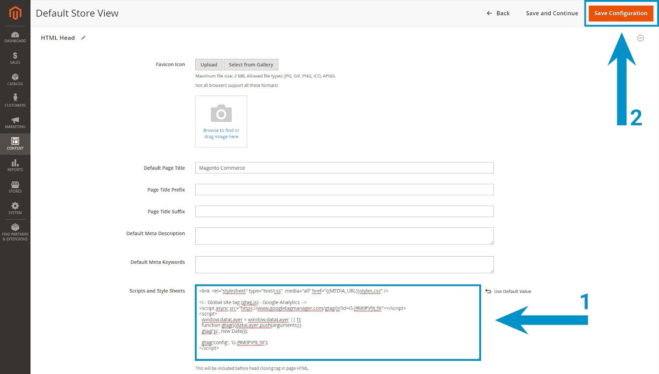Image resolution: width=659 pixels, height=374 pixels.
Task: Open the Dashboard from the sidebar
Action: coord(15,37)
